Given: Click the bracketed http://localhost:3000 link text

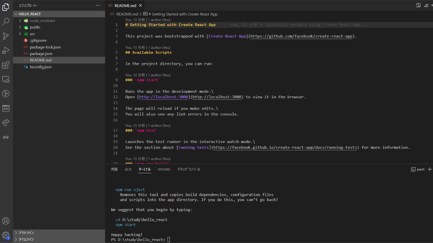Looking at the screenshot, I should point(163,97).
